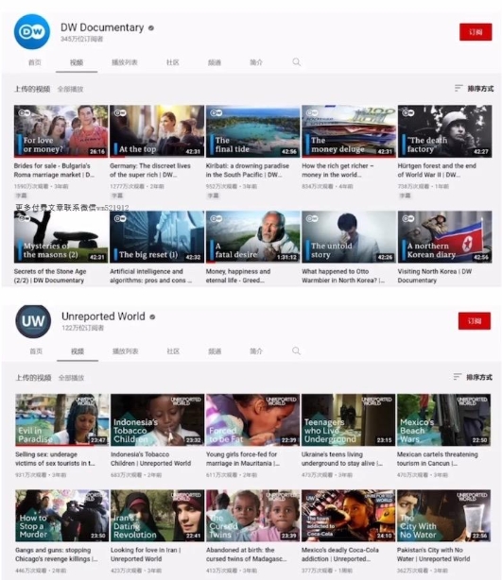Click title 'Artificial intelligence and algorithms: pros and cons'
This screenshot has height=580, width=502.
coord(151,276)
